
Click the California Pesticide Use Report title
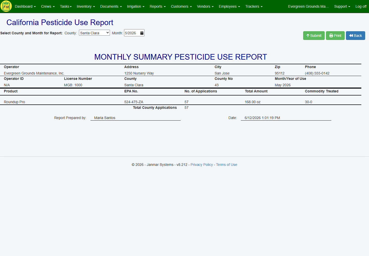(x=60, y=23)
